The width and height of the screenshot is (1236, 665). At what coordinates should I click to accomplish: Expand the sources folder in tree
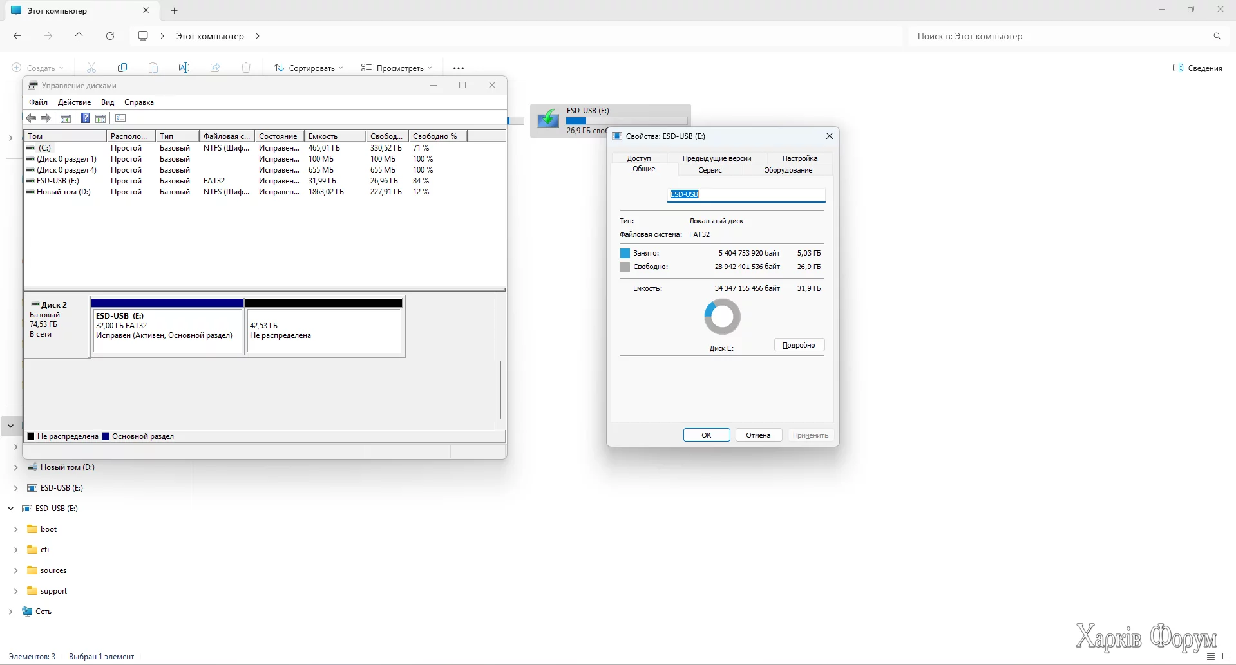[16, 570]
